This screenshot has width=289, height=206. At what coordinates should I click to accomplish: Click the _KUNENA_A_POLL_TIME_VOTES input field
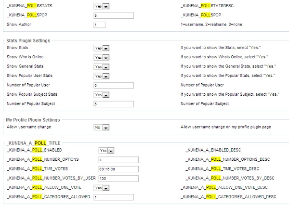click(118, 169)
